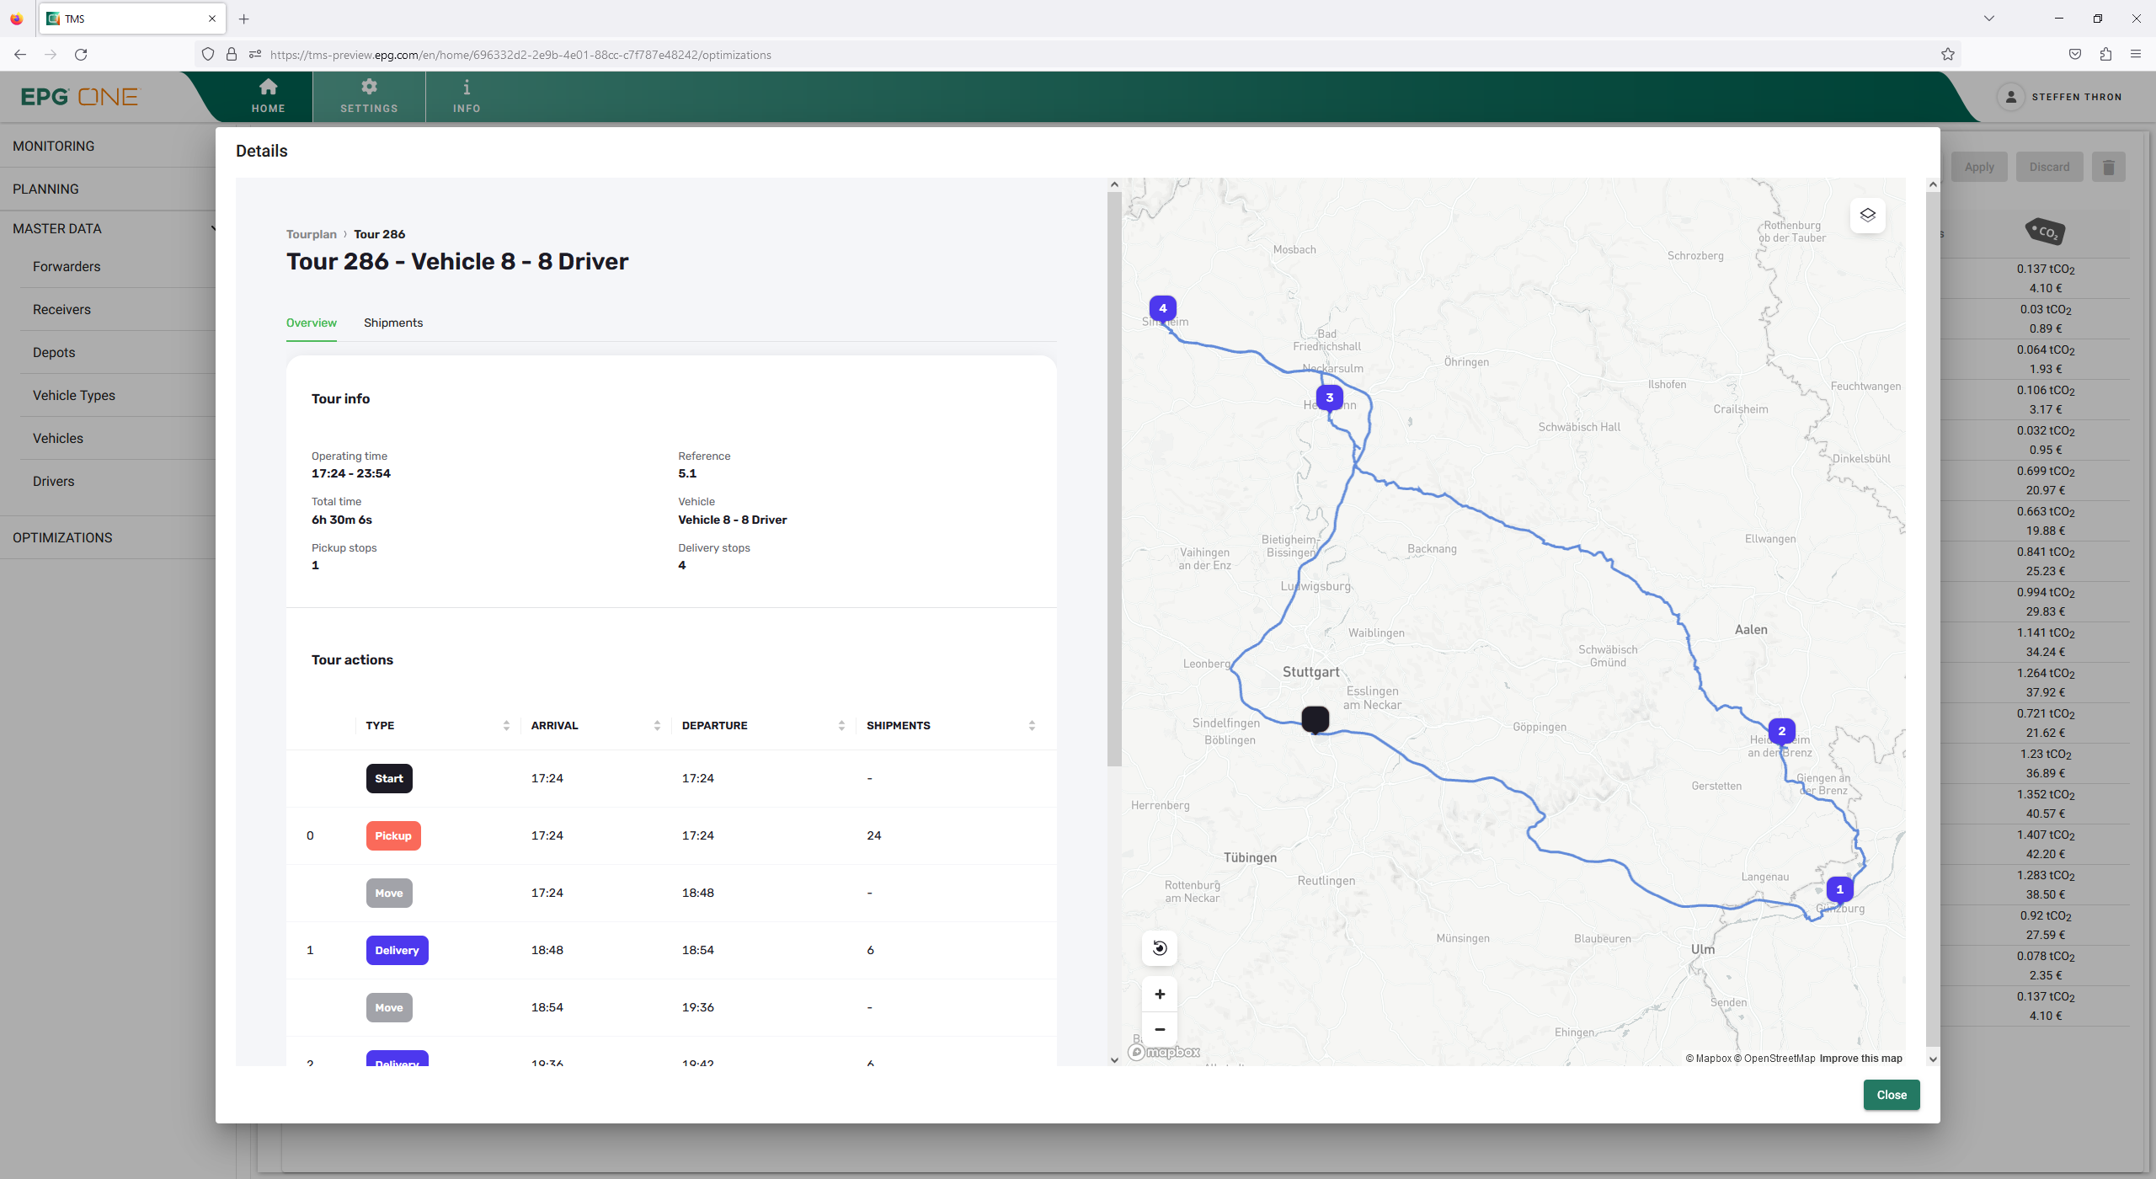The width and height of the screenshot is (2156, 1179).
Task: Switch to the Shipments tab
Action: 393,323
